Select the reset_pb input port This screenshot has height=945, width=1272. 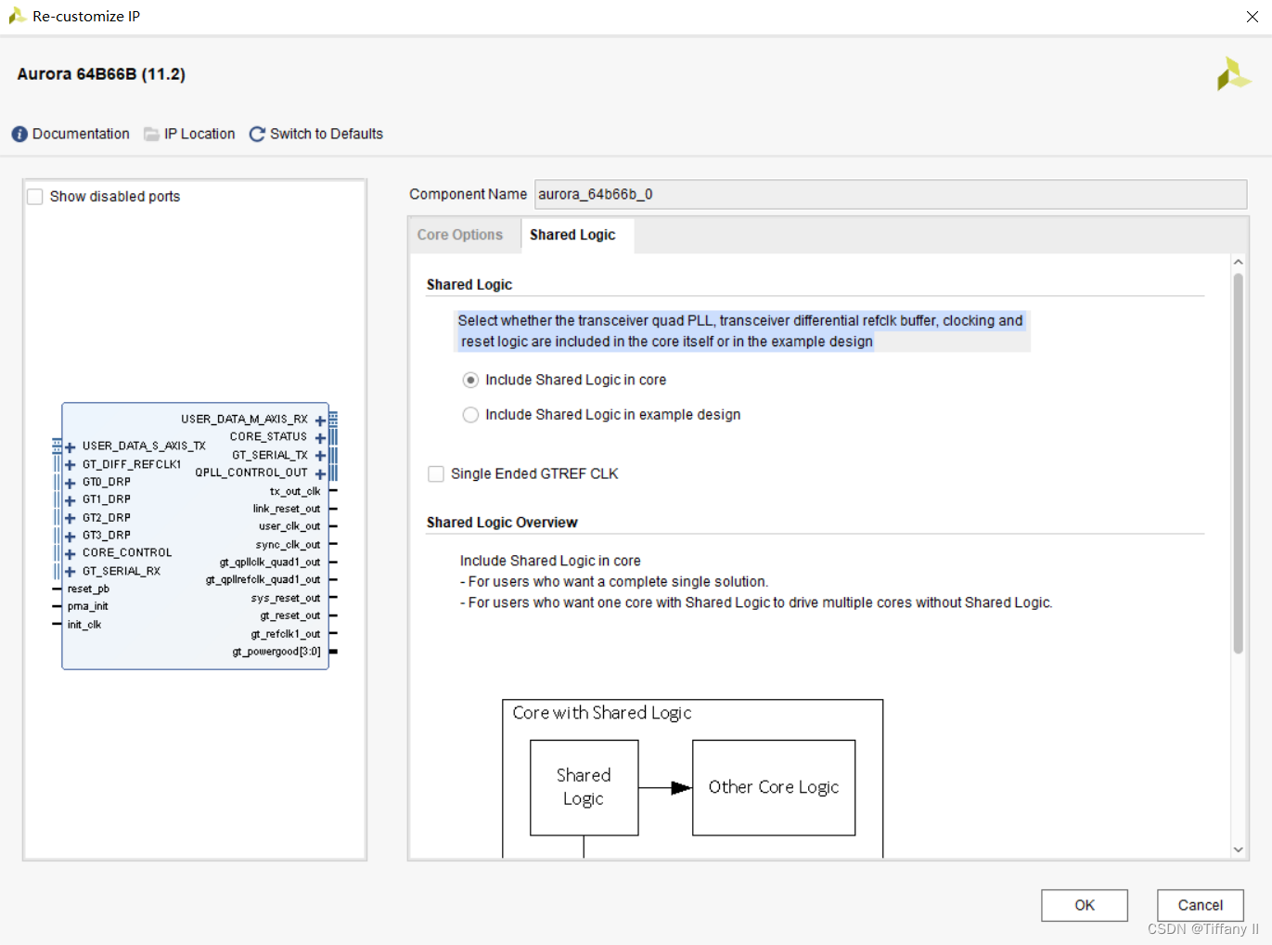[x=88, y=589]
